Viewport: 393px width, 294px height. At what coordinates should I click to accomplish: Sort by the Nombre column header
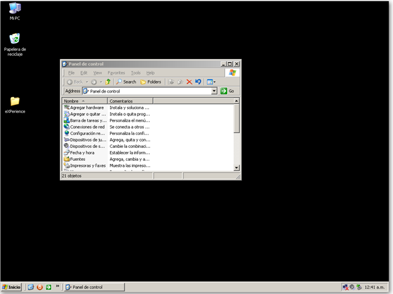coord(85,101)
